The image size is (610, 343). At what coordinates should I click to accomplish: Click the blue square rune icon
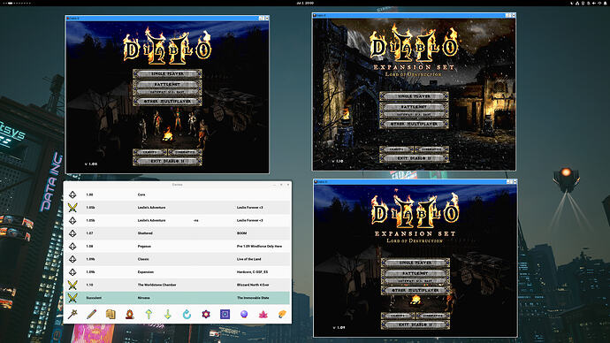click(x=225, y=314)
